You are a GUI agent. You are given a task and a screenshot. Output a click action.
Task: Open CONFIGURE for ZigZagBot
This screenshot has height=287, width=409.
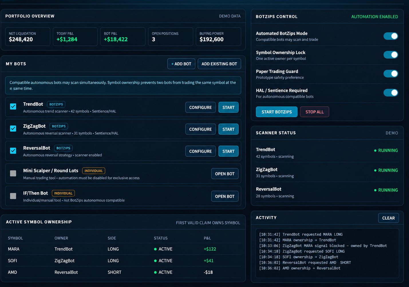click(200, 129)
